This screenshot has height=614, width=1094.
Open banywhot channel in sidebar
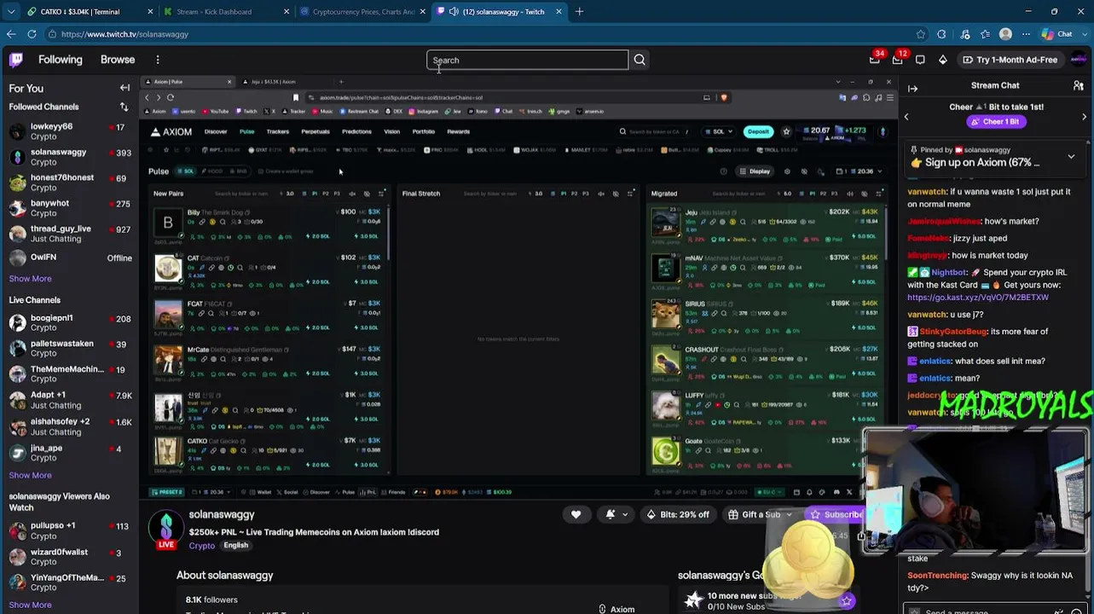pos(70,208)
